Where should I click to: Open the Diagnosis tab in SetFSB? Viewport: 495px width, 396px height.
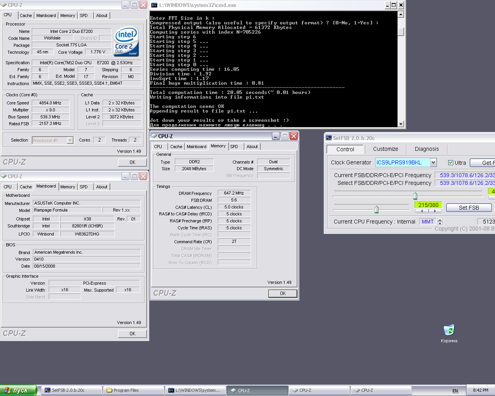coord(427,149)
